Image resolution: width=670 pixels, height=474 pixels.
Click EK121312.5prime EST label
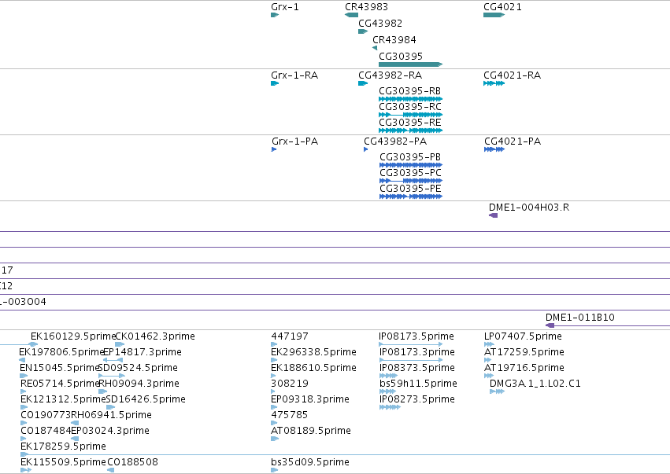point(63,399)
